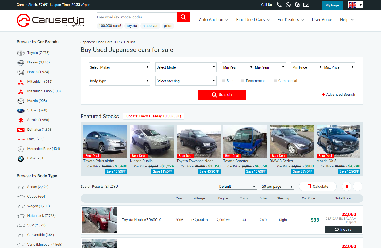Open the Toyota Prius alpha featured thumbnail
The height and width of the screenshot is (248, 381).
pyautogui.click(x=105, y=141)
